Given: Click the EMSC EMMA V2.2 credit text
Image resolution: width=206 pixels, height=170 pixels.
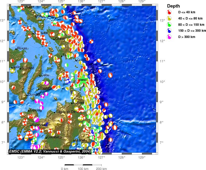Looking at the screenshot, I should [50, 151].
